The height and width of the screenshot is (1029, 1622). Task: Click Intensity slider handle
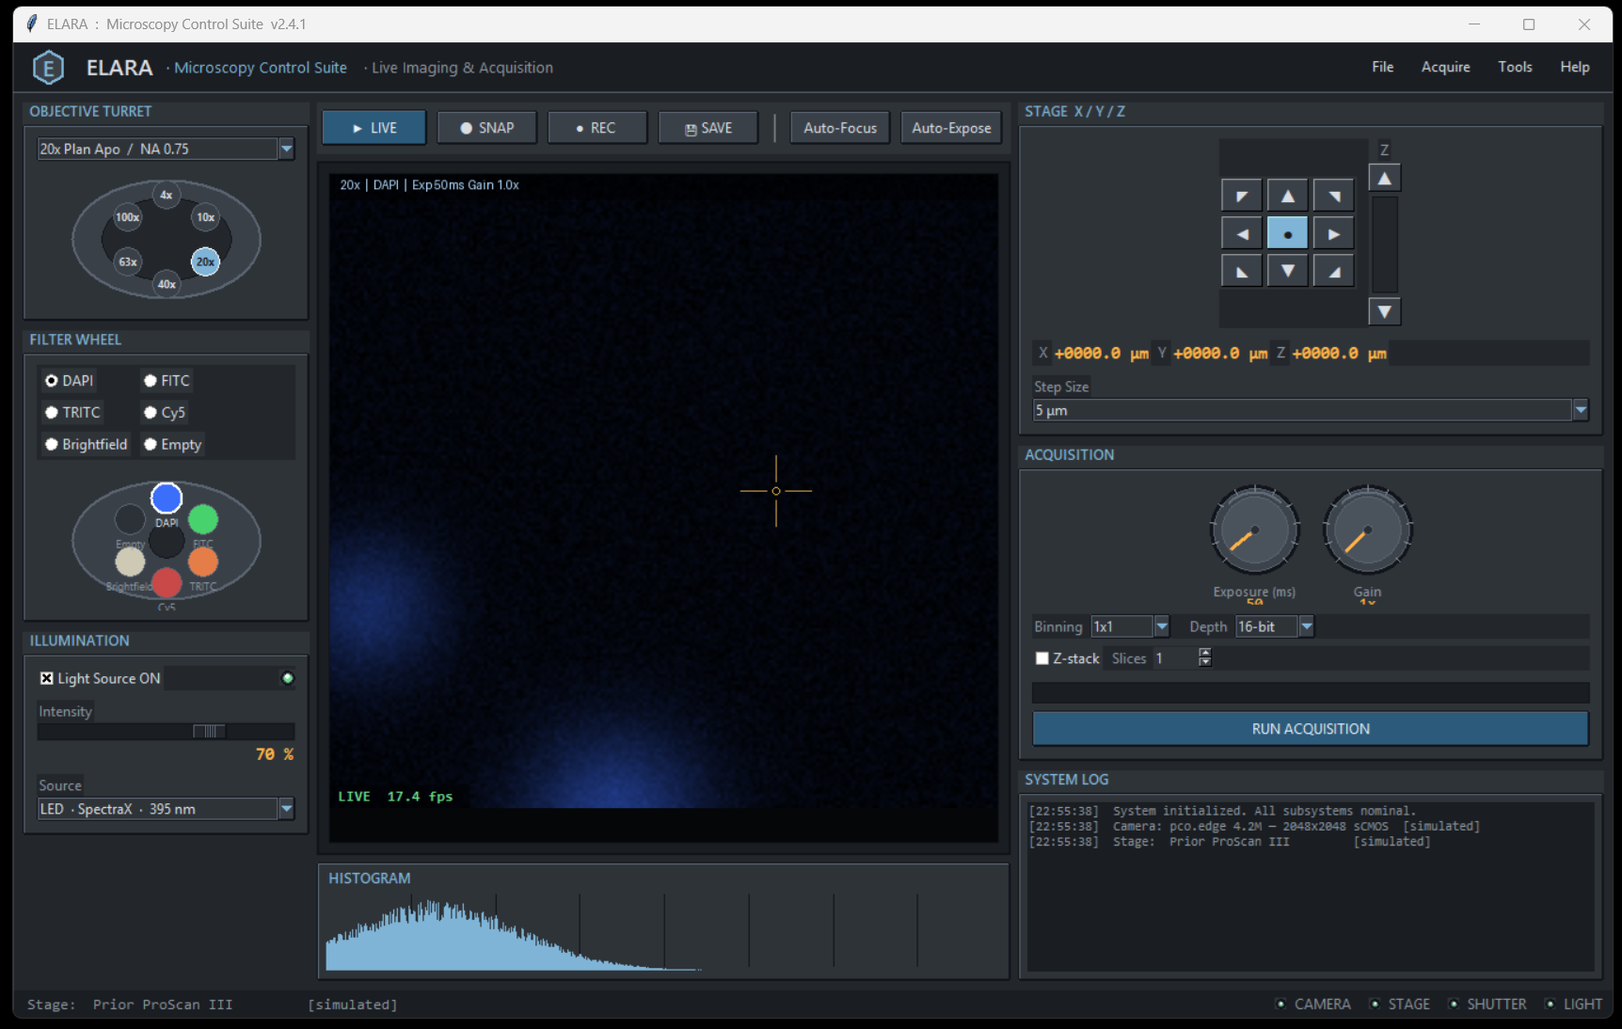click(x=209, y=731)
